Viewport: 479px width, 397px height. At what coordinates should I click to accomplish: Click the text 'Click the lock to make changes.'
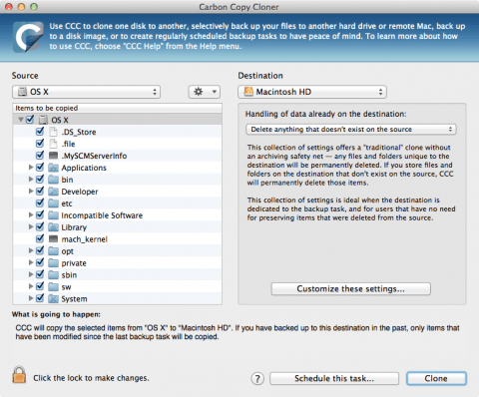point(91,378)
